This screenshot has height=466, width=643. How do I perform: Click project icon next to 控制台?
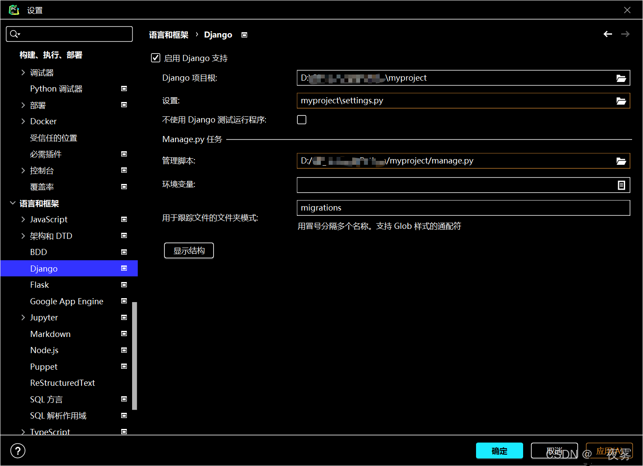[x=124, y=170]
